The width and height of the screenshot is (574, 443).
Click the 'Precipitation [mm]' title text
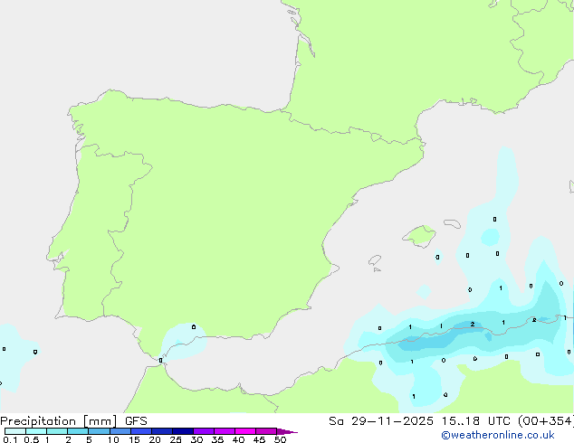point(59,421)
